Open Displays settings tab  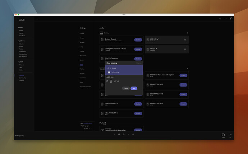click(x=82, y=69)
